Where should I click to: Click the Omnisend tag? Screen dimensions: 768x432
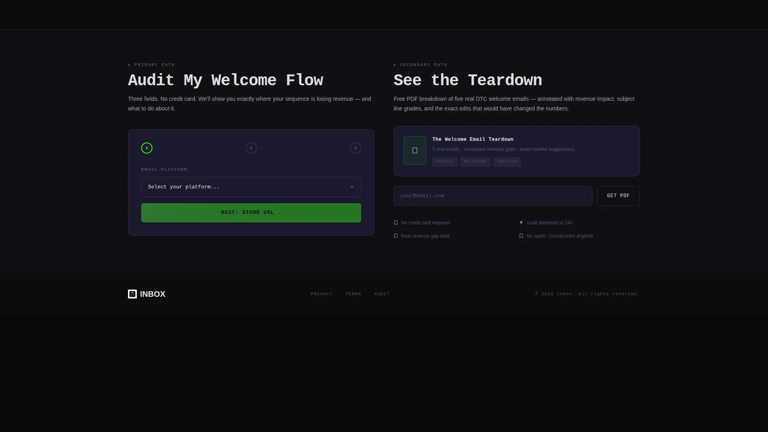507,162
